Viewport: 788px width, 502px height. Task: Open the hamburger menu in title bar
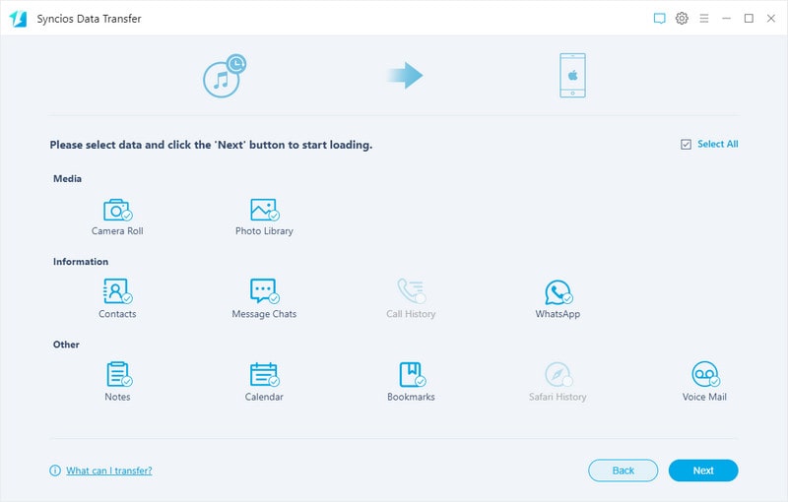(x=704, y=19)
